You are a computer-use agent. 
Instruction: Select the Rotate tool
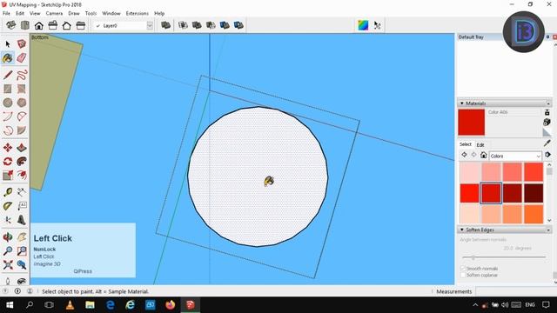[8, 161]
